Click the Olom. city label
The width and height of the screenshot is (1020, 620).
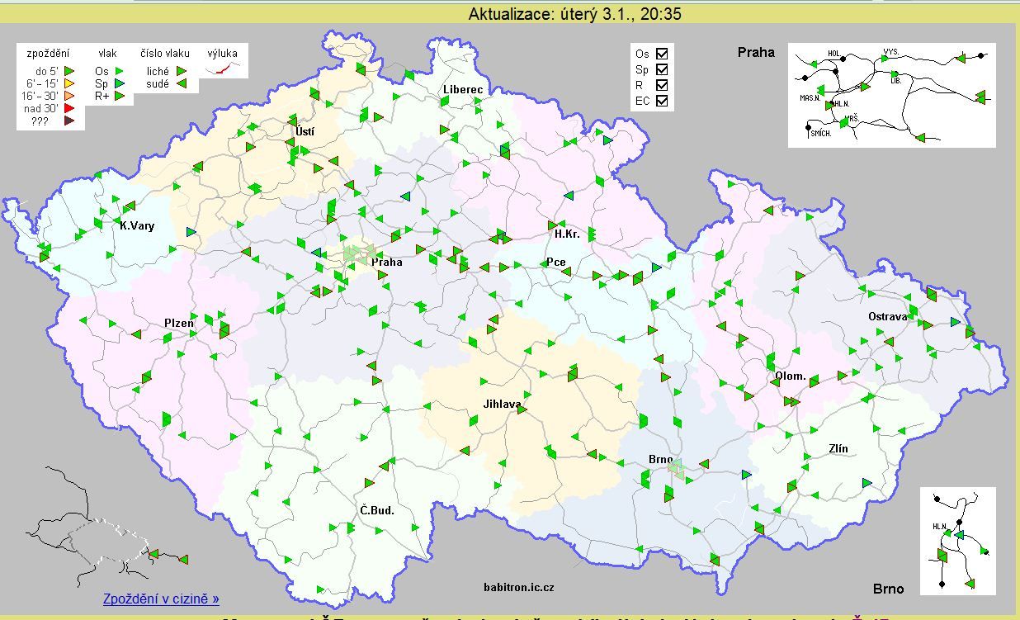coord(790,376)
